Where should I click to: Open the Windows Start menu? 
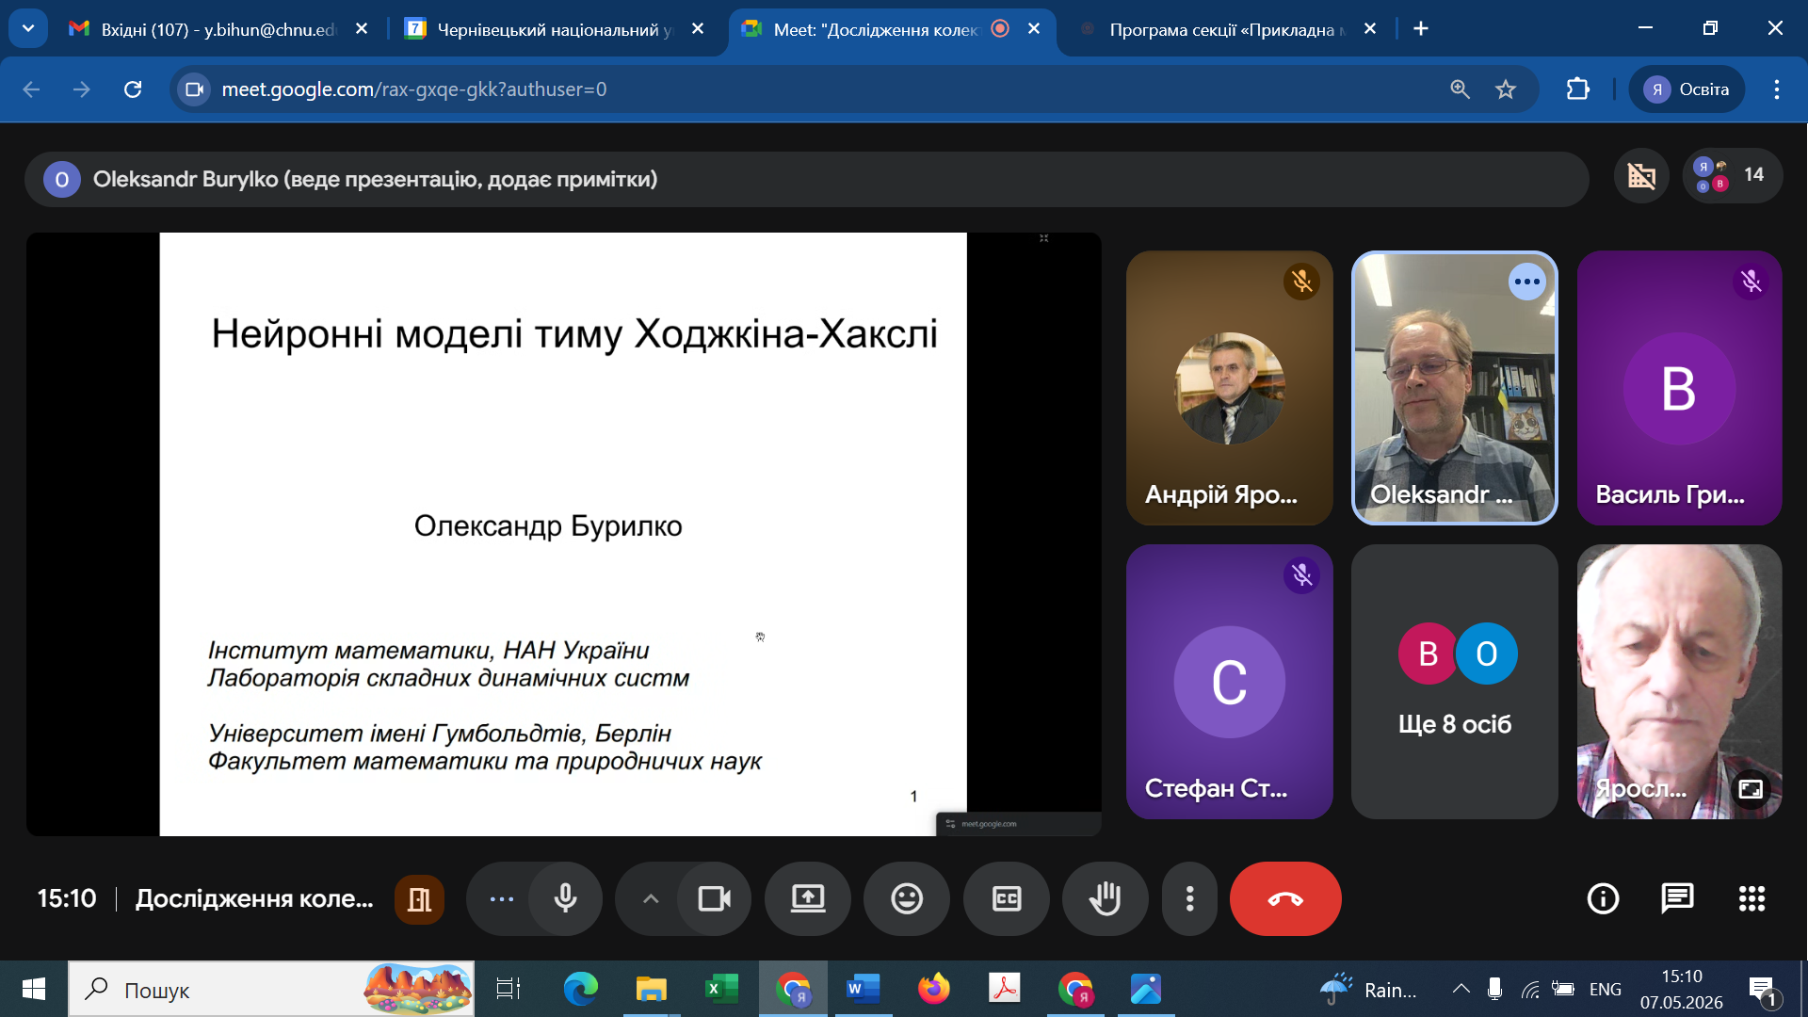(x=34, y=989)
